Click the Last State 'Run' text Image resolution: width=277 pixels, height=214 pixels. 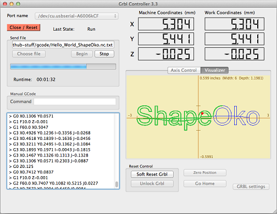coord(91,29)
